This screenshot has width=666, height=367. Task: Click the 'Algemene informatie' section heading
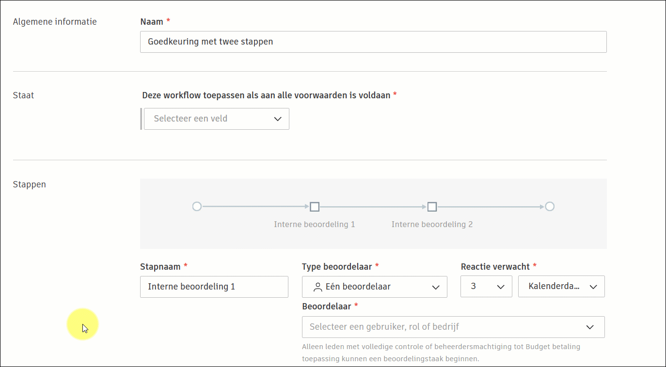tap(55, 22)
